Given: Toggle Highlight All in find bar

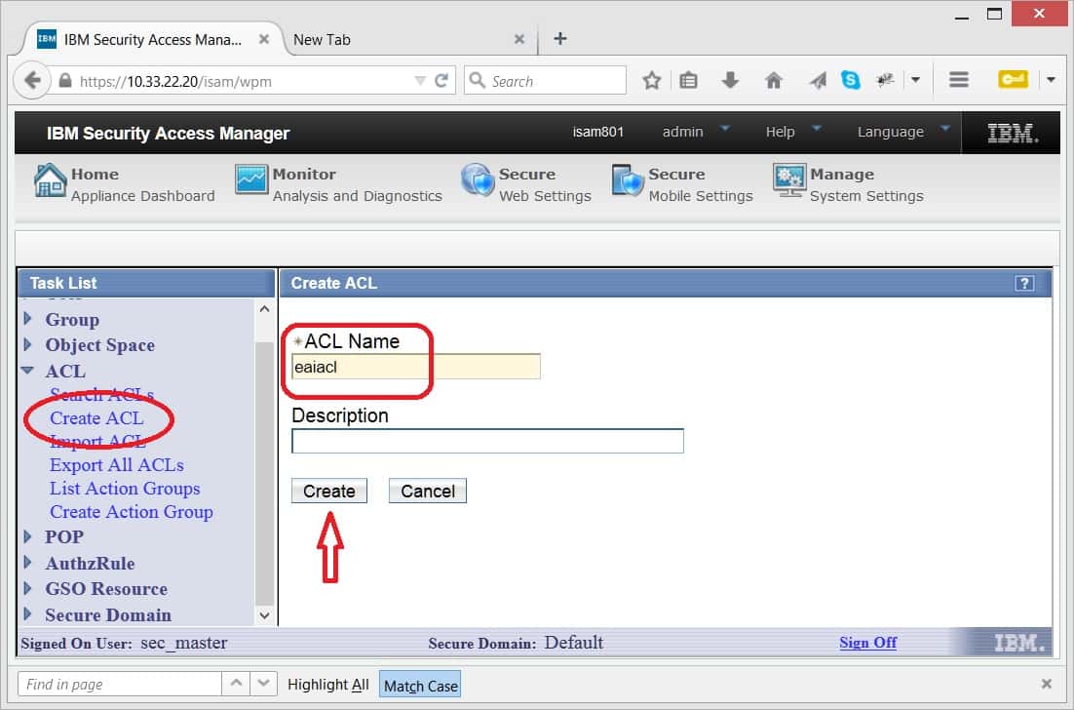Looking at the screenshot, I should pyautogui.click(x=327, y=685).
